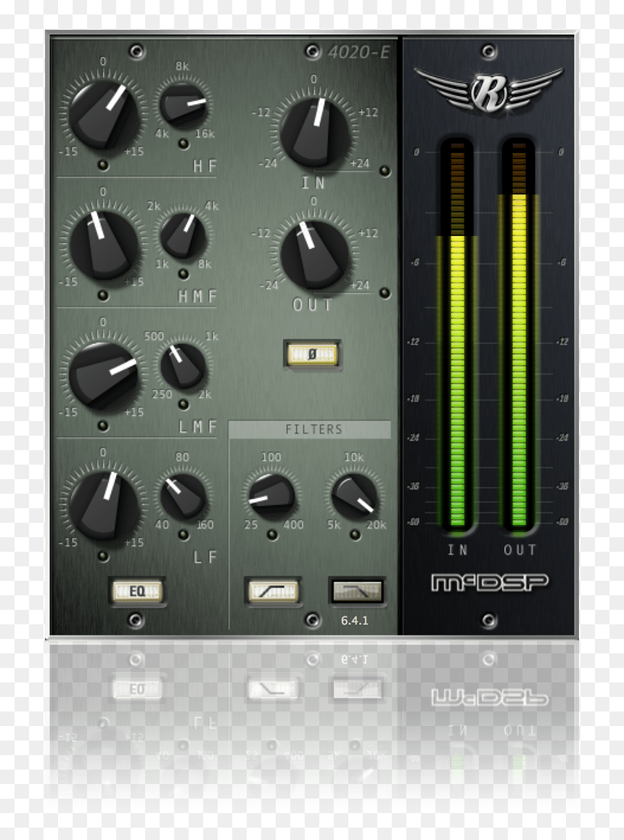Click the 4020-E model name
This screenshot has height=840, width=624.
(359, 52)
